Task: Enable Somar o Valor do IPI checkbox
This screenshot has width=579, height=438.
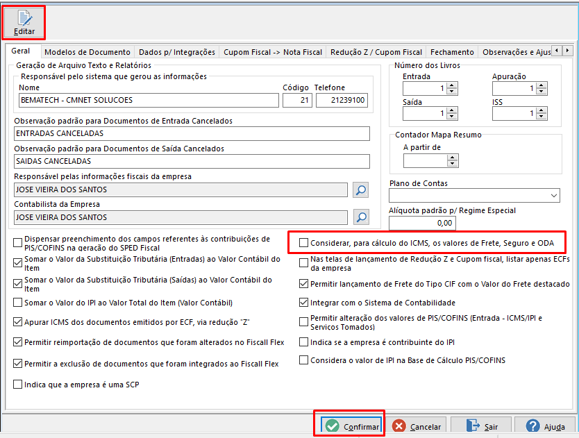Action: tap(17, 303)
